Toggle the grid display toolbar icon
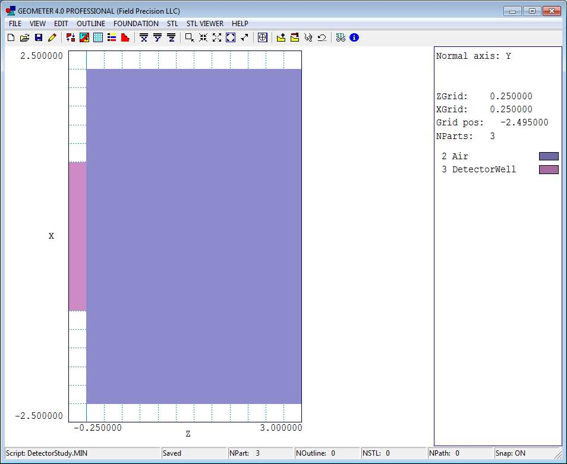 [98, 37]
